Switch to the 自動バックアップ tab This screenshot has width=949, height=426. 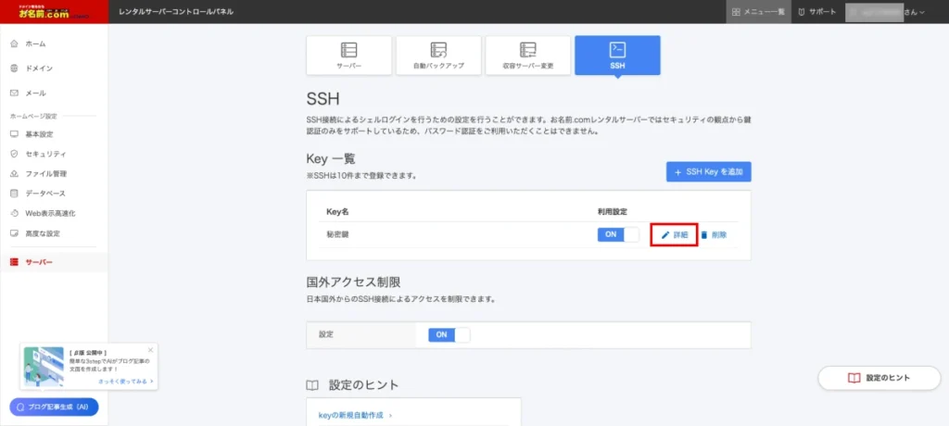click(438, 56)
